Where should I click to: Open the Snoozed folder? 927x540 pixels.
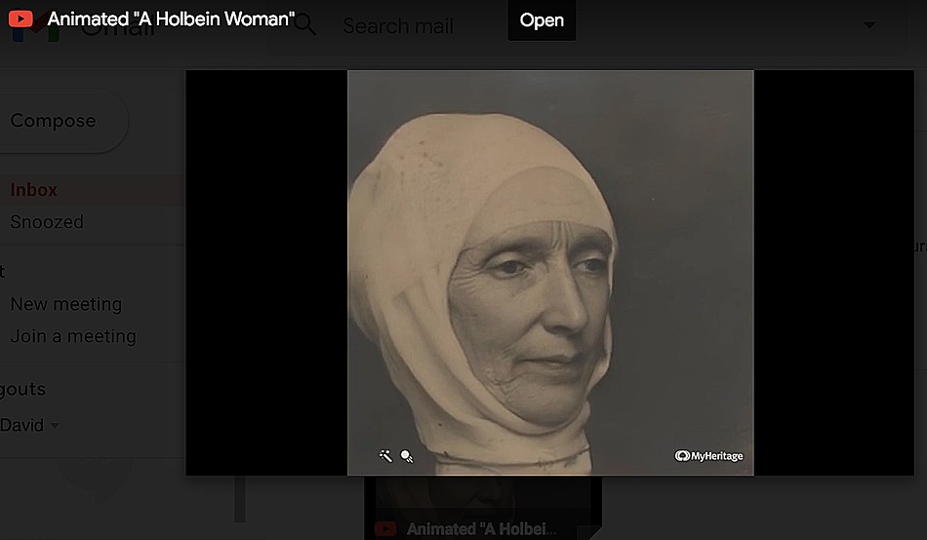coord(47,222)
